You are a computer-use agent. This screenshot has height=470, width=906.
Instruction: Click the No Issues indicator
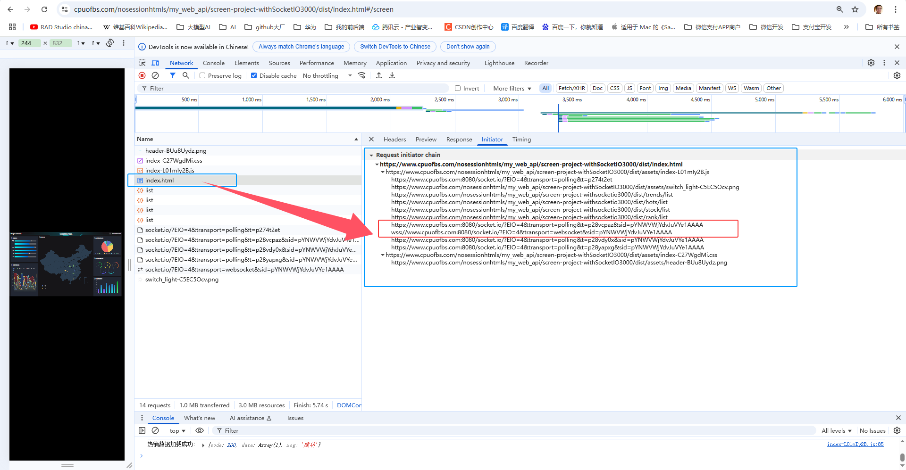pos(872,430)
